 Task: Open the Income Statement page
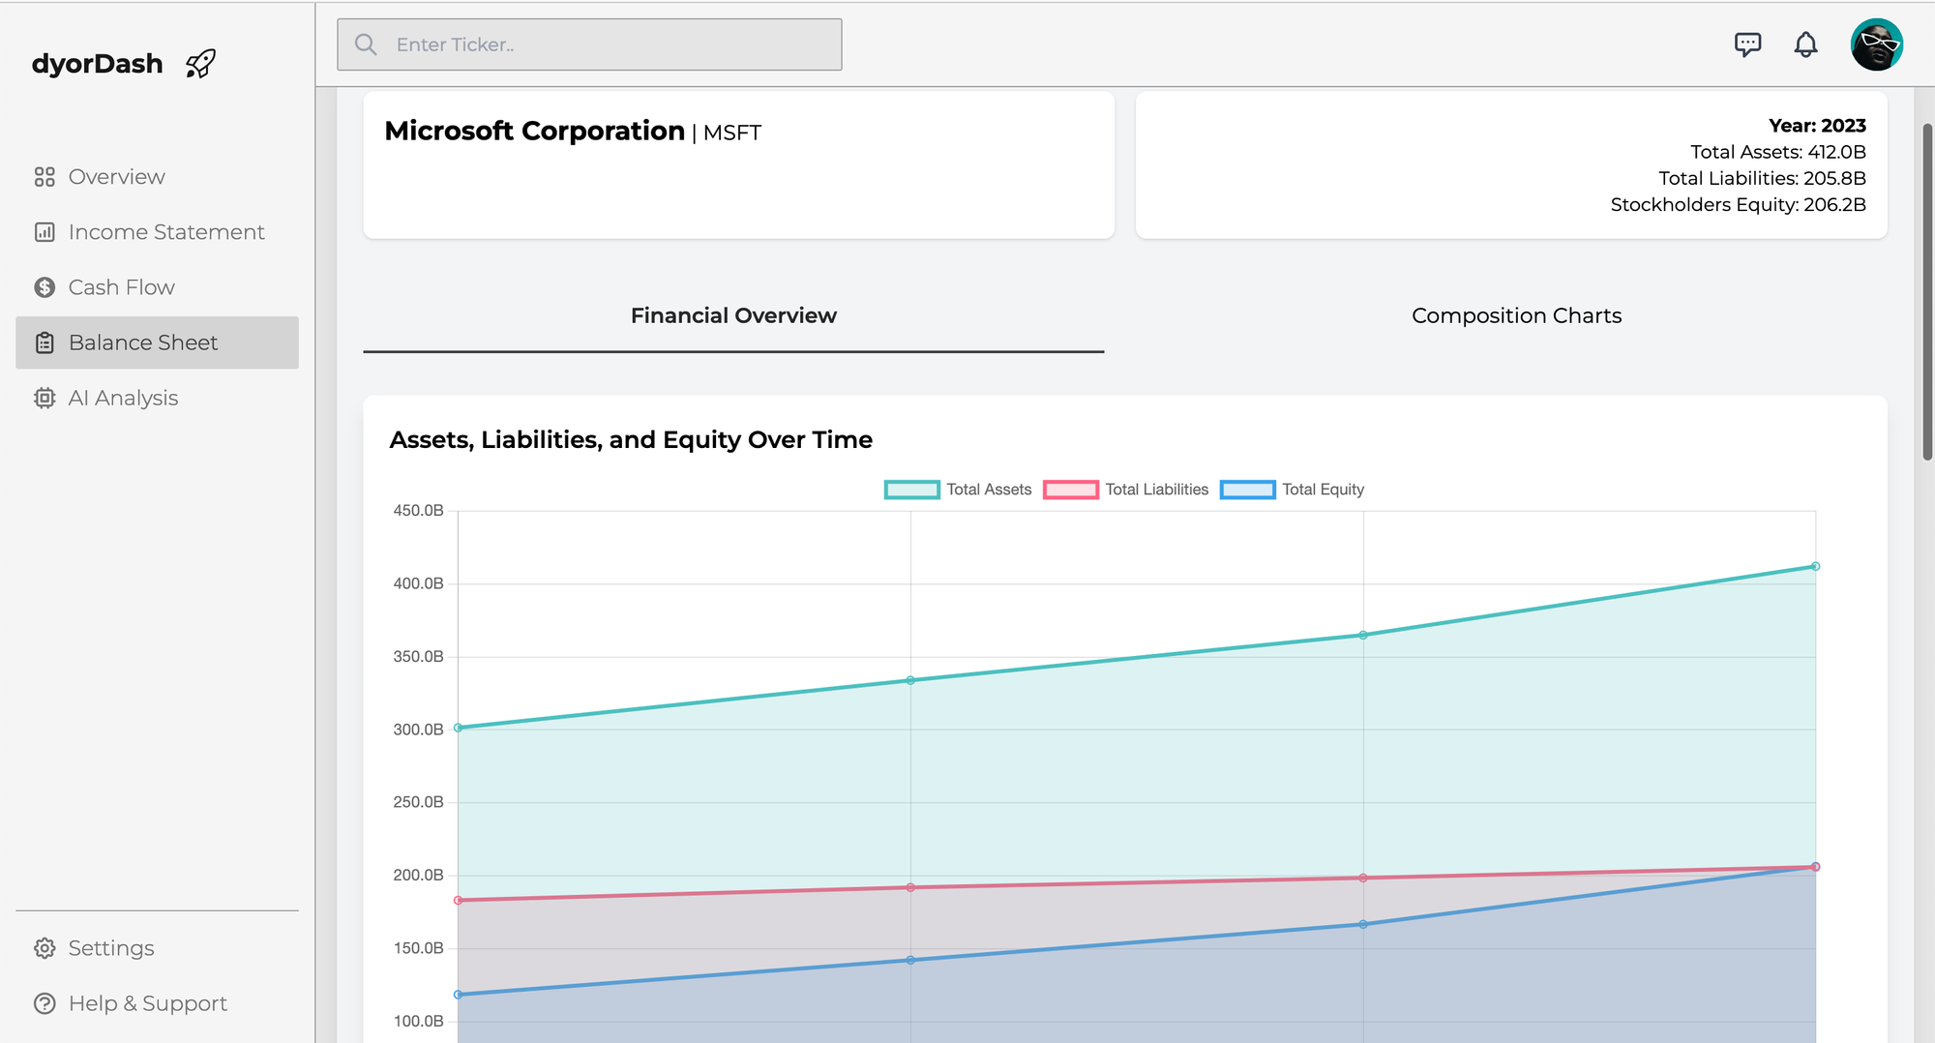coord(157,232)
